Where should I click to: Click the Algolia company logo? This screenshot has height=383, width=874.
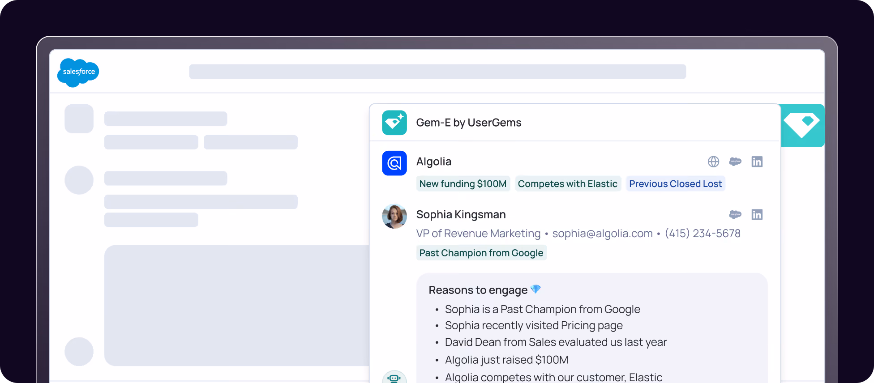coord(394,163)
